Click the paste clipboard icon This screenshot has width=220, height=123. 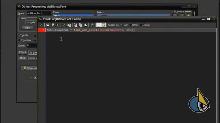[86, 25]
